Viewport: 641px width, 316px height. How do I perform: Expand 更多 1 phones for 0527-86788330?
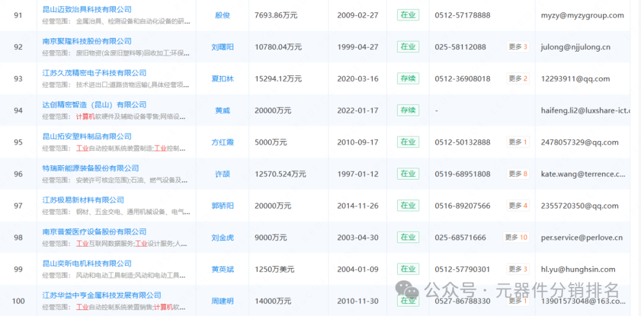(x=518, y=301)
